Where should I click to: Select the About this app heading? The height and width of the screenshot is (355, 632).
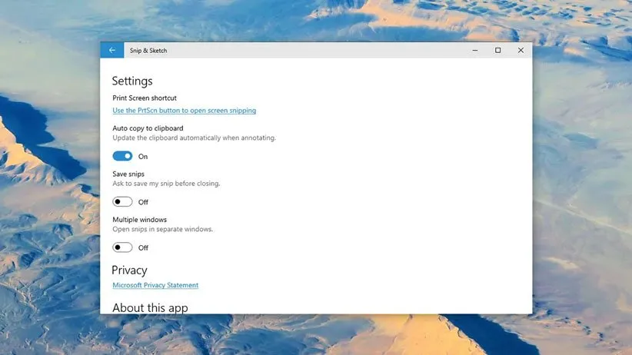coord(150,307)
